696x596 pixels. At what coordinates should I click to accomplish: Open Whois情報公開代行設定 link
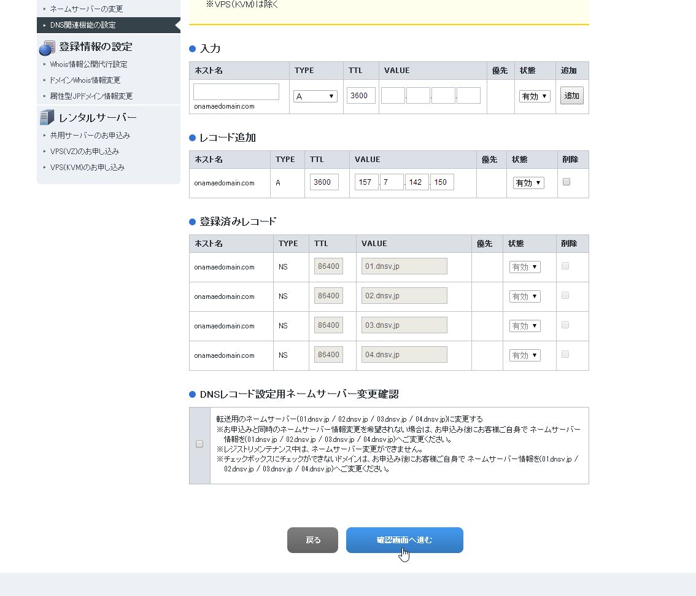coord(88,64)
